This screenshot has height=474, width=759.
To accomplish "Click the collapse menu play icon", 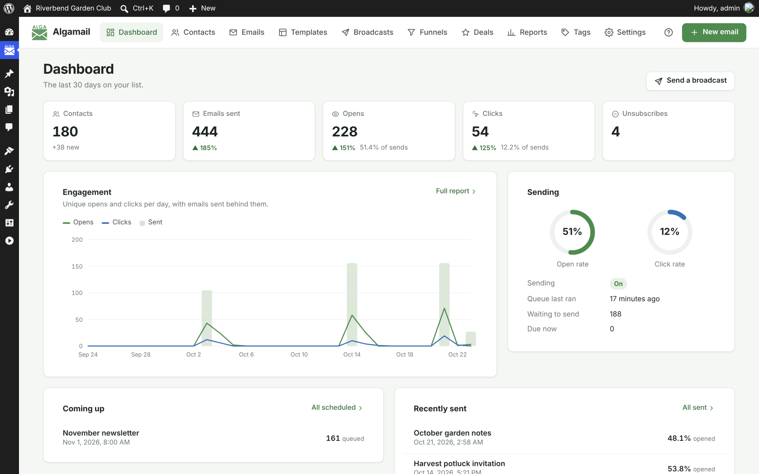I will point(9,241).
